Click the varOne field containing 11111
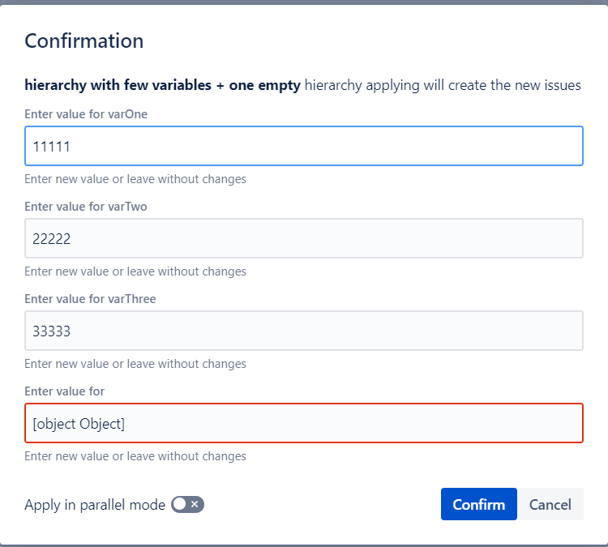The image size is (608, 547). coord(303,146)
